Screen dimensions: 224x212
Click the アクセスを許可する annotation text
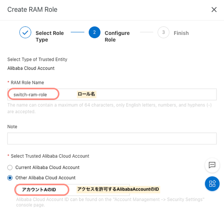pyautogui.click(x=118, y=189)
